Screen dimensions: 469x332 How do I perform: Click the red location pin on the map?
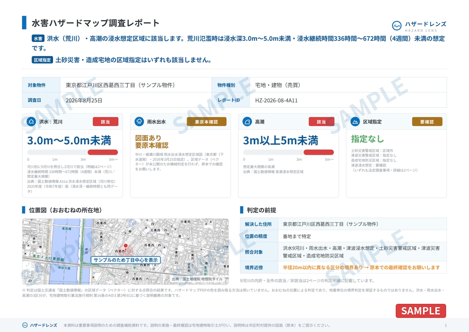125,248
